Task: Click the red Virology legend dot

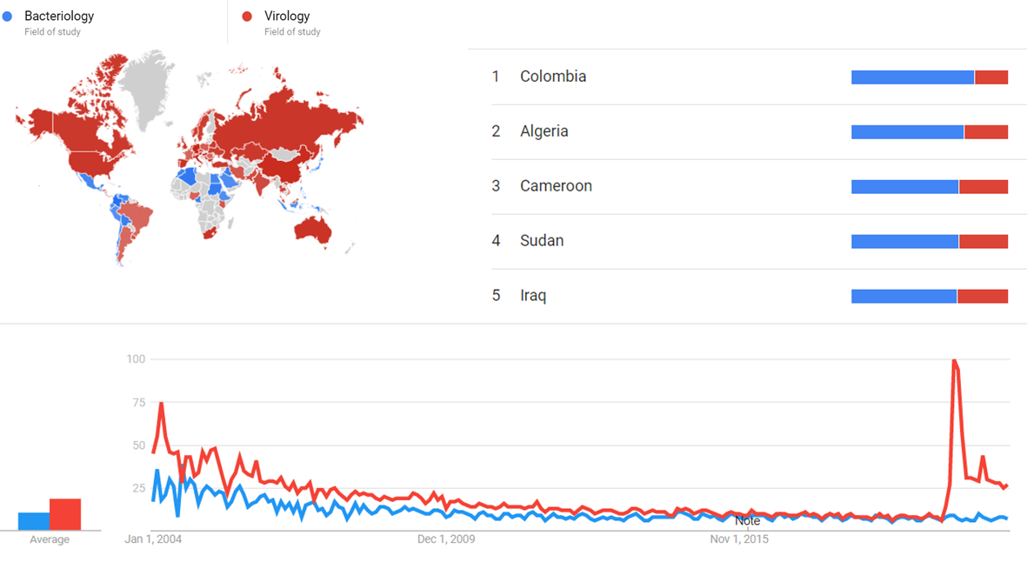Action: point(248,17)
